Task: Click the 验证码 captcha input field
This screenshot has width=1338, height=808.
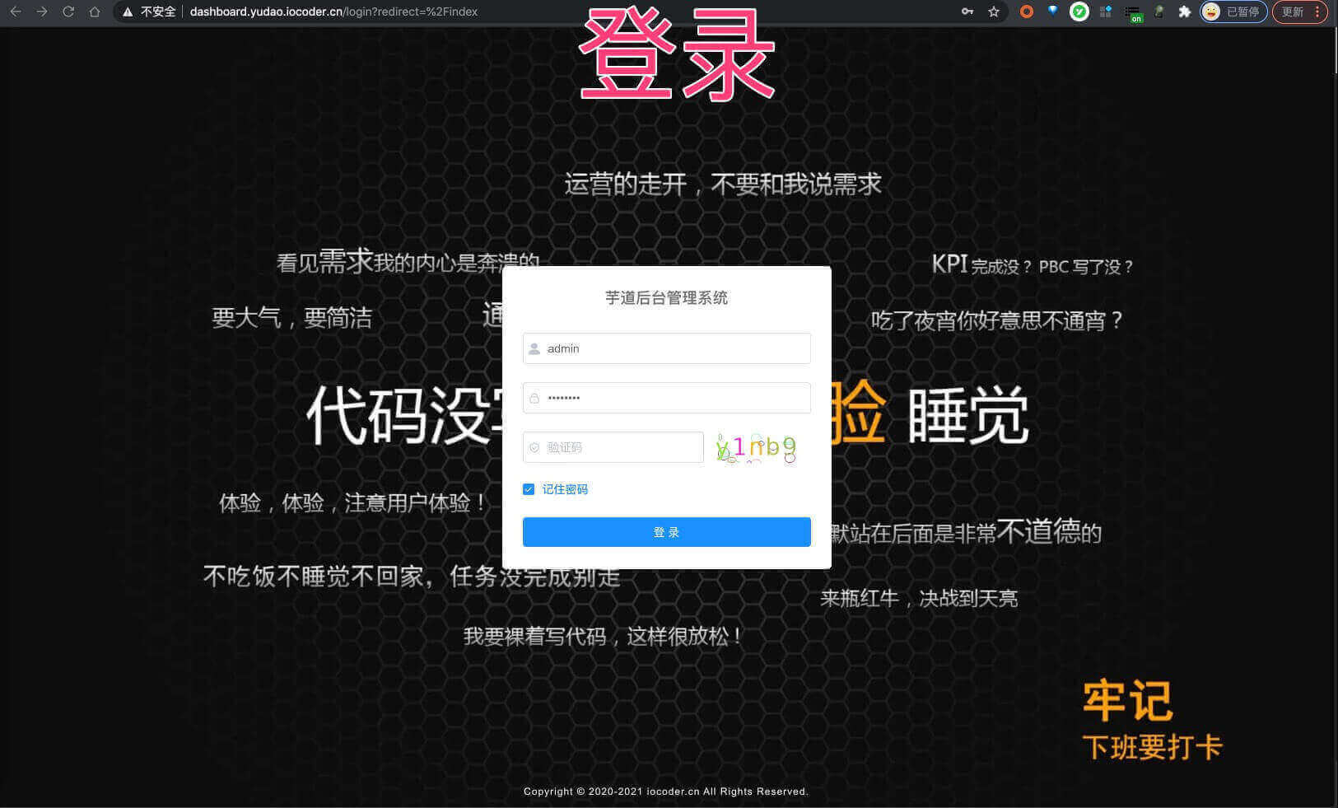Action: (x=613, y=447)
